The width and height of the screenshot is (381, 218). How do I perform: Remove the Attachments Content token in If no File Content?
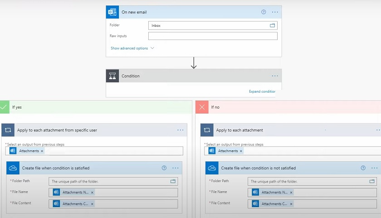291,204
